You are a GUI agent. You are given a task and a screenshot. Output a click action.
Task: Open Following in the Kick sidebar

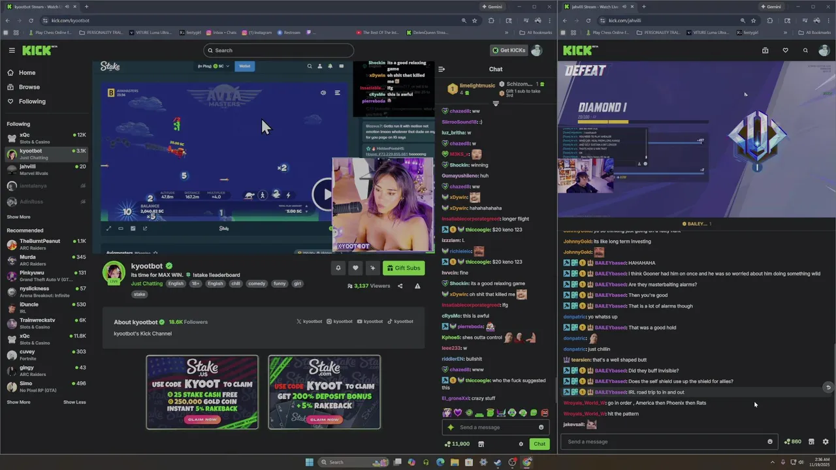(x=32, y=101)
